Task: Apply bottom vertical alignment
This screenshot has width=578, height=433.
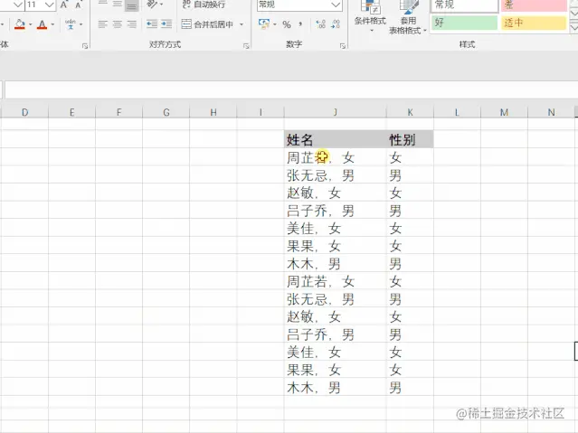Action: (131, 5)
